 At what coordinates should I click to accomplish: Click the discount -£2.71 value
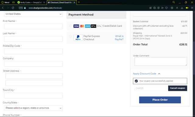tap(184, 26)
